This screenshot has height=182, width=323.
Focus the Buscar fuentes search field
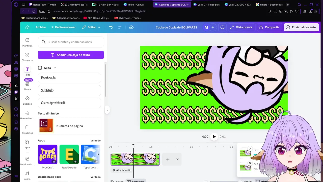[x=71, y=42]
